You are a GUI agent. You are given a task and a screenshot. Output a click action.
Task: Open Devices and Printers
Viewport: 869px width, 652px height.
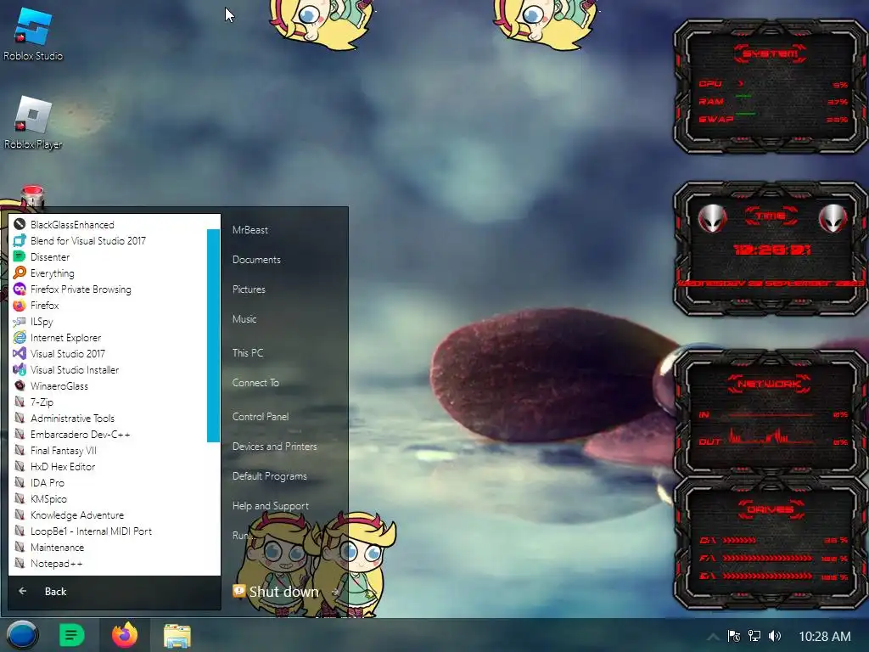pos(274,447)
